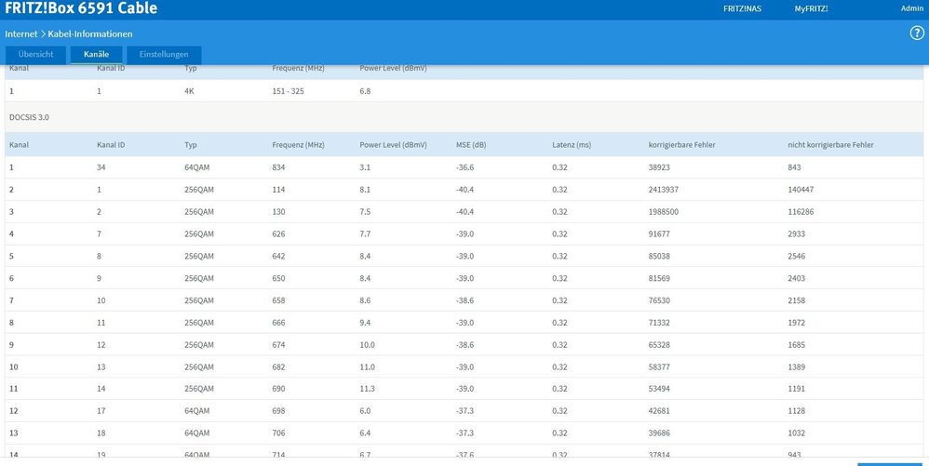Click the DOCSIS 3.0 section heading
This screenshot has height=466, width=929.
pos(29,117)
